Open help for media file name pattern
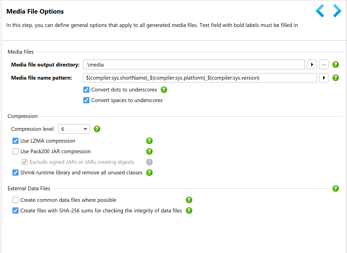The width and height of the screenshot is (347, 253). [x=335, y=78]
